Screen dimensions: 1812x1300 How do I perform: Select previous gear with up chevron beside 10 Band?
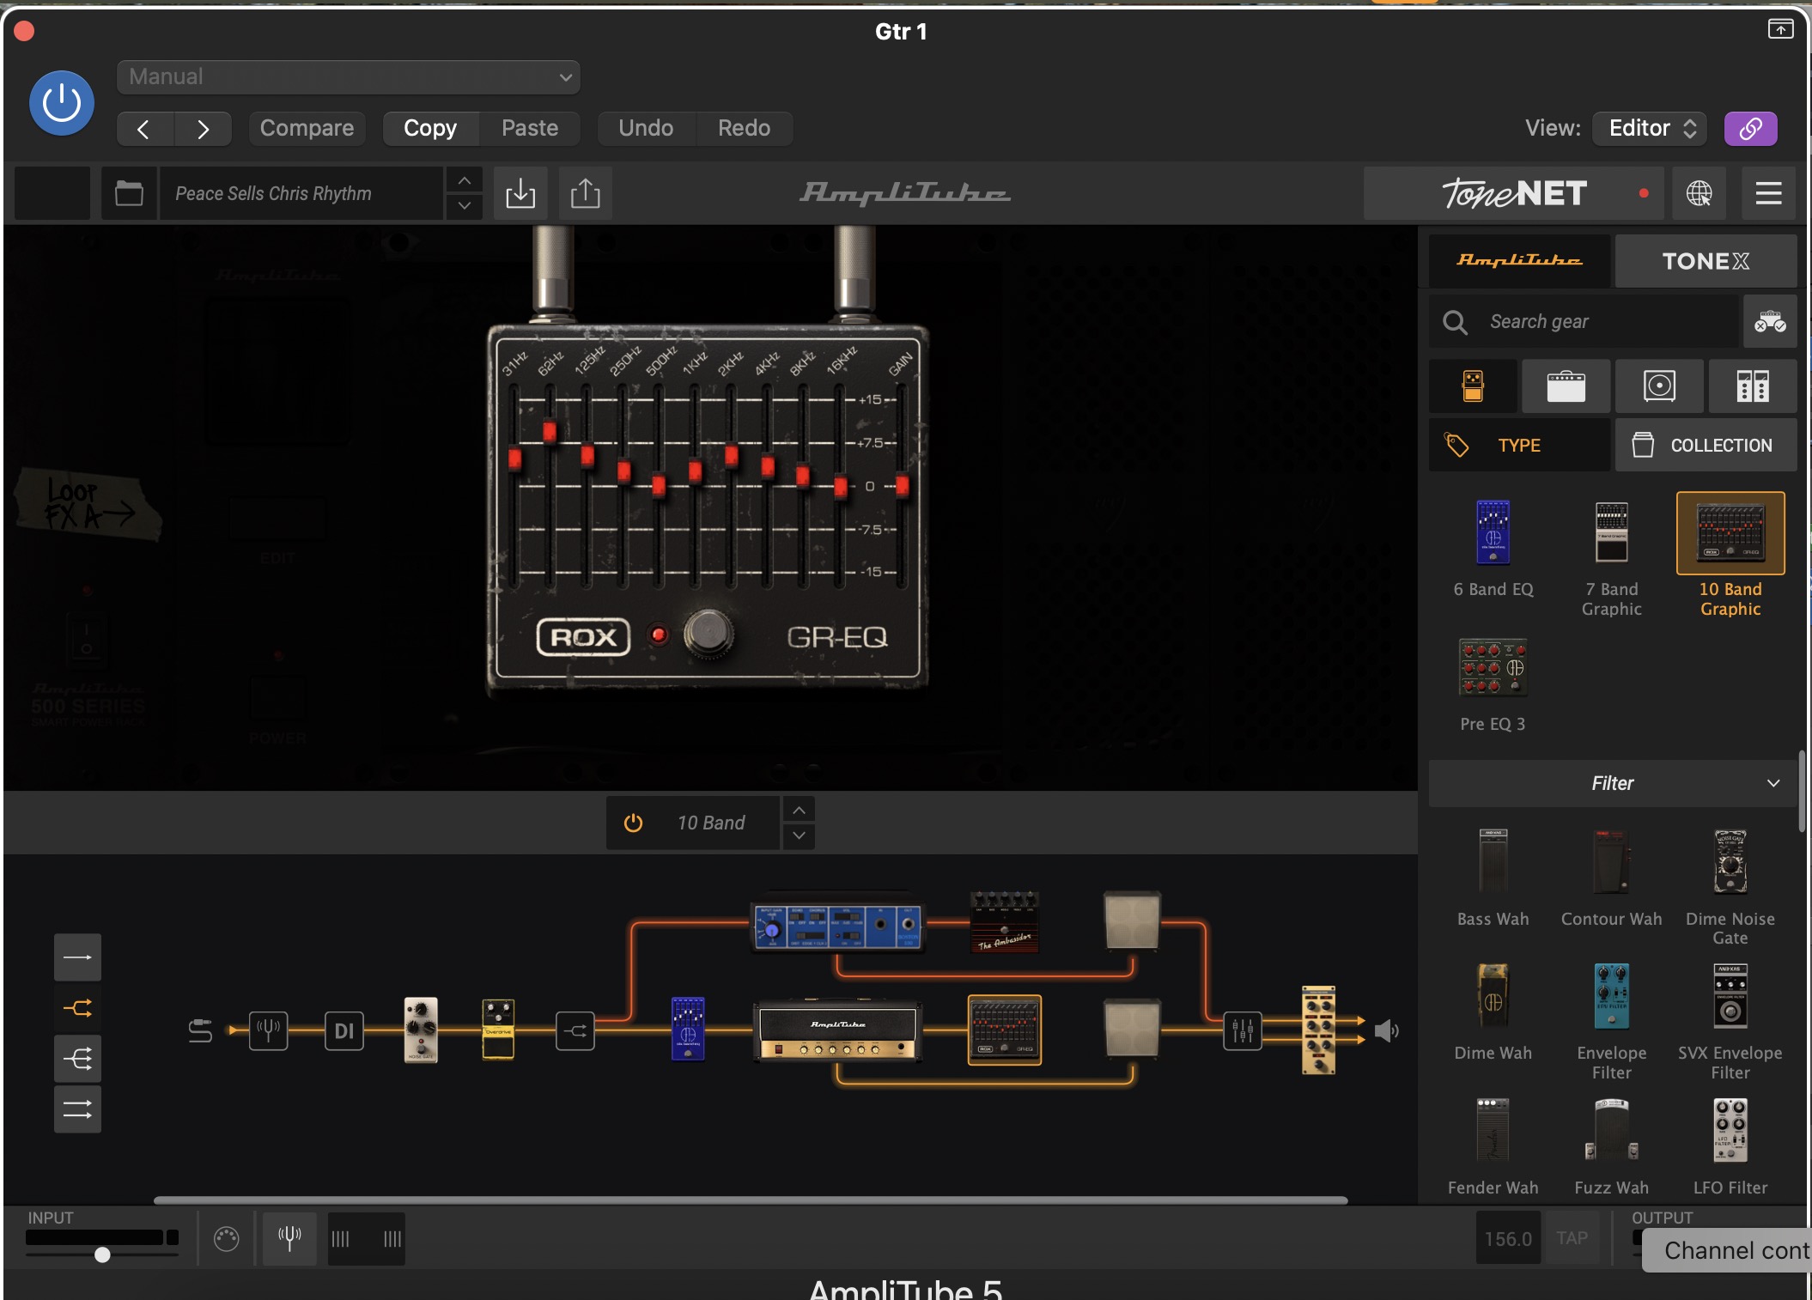(x=799, y=810)
